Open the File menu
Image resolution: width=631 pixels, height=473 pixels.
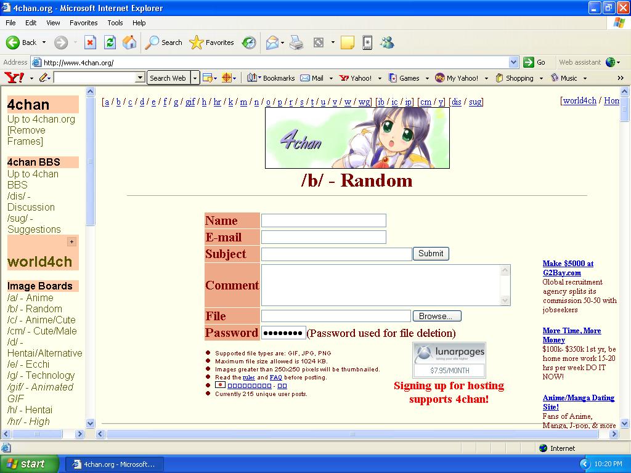pyautogui.click(x=10, y=23)
